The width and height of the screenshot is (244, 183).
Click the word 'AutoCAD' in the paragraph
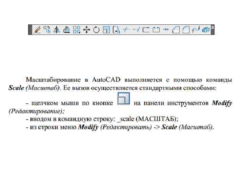click(106, 80)
